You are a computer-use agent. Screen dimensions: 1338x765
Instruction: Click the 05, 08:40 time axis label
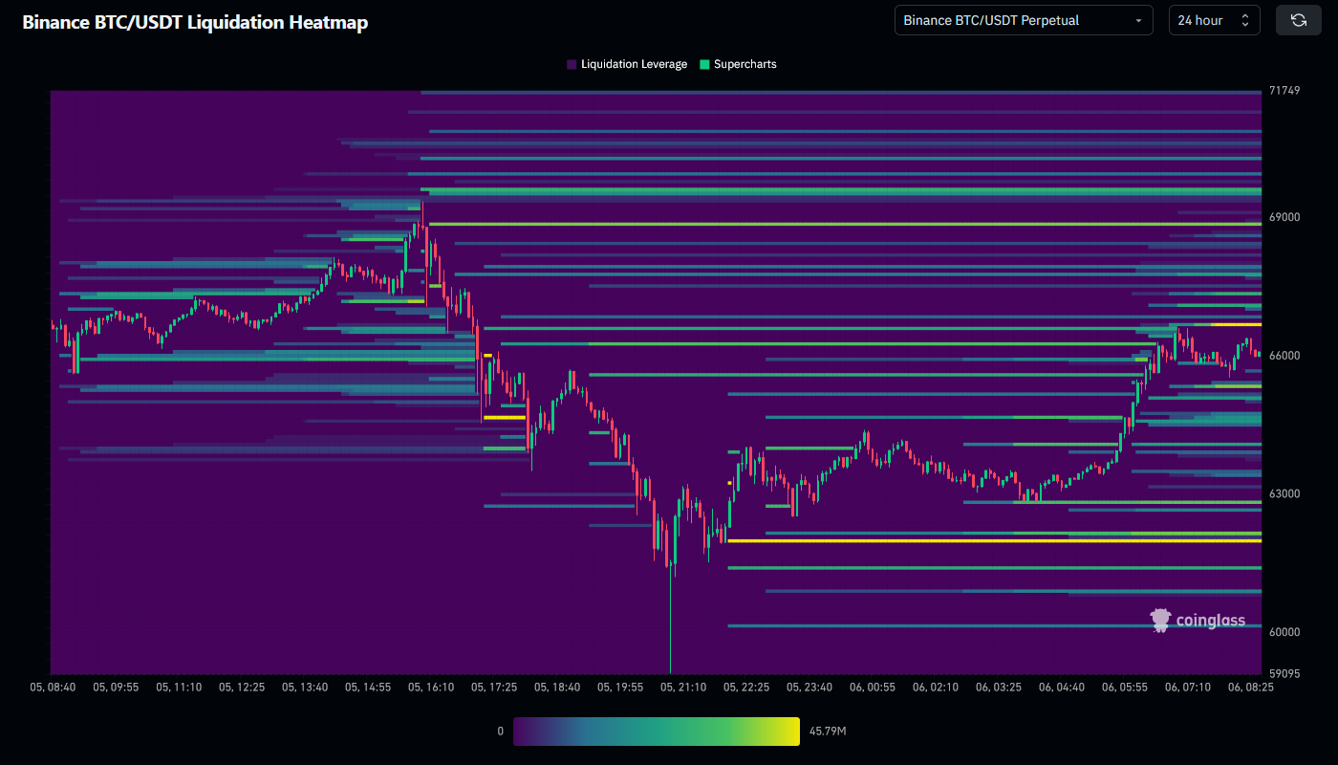[x=53, y=687]
